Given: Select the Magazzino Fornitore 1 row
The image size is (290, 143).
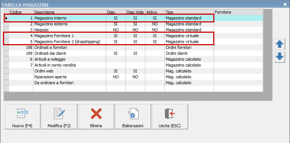Looking at the screenshot, I should [x=133, y=36].
